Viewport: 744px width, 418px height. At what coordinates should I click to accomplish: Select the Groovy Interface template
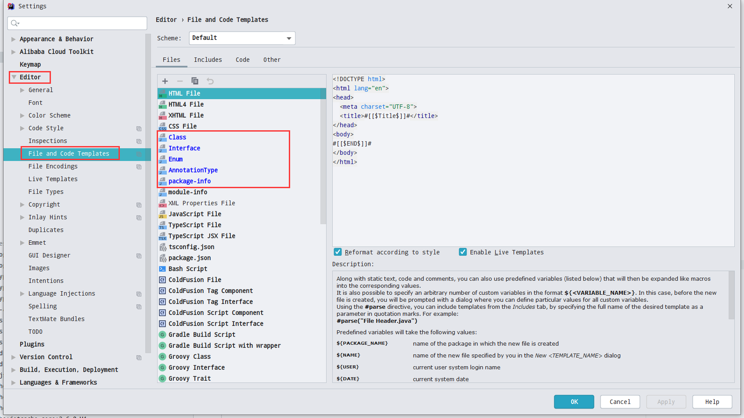[197, 368]
